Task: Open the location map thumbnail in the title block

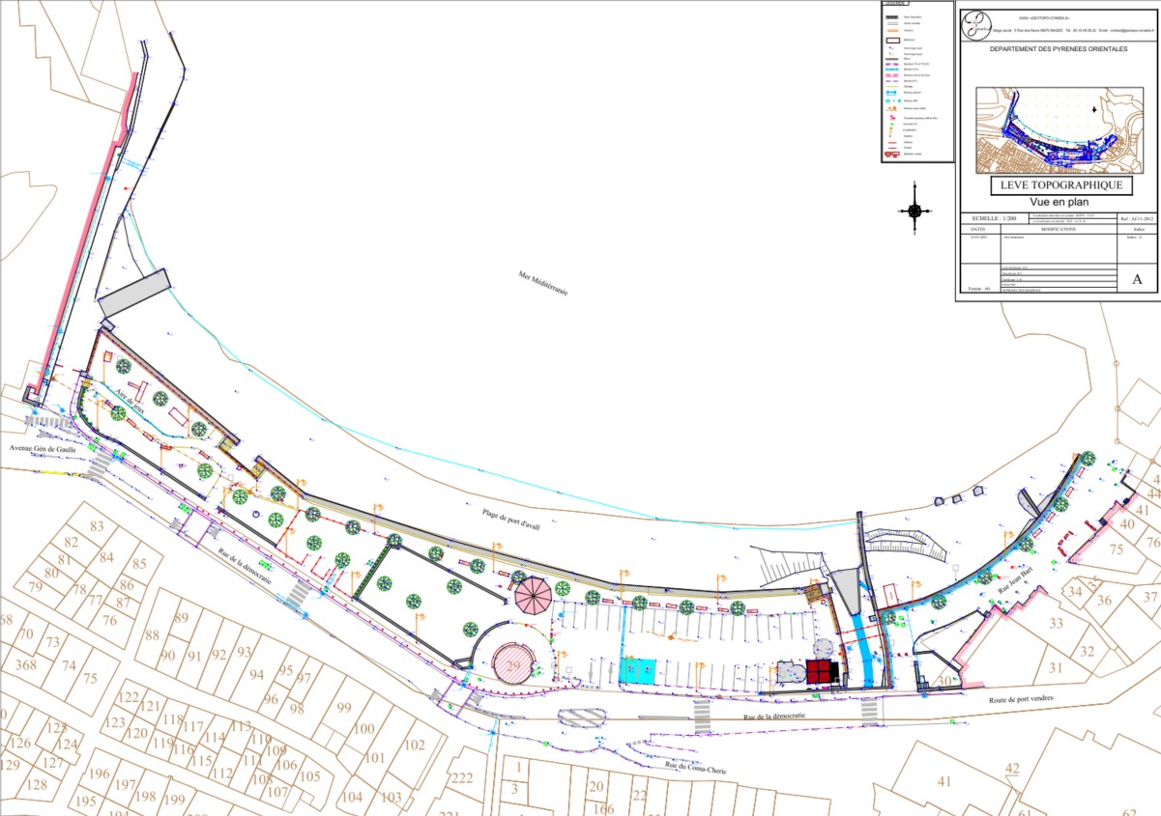Action: click(1058, 130)
